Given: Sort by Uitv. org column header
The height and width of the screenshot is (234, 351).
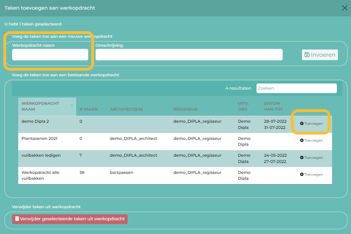Looking at the screenshot, I should (x=244, y=106).
